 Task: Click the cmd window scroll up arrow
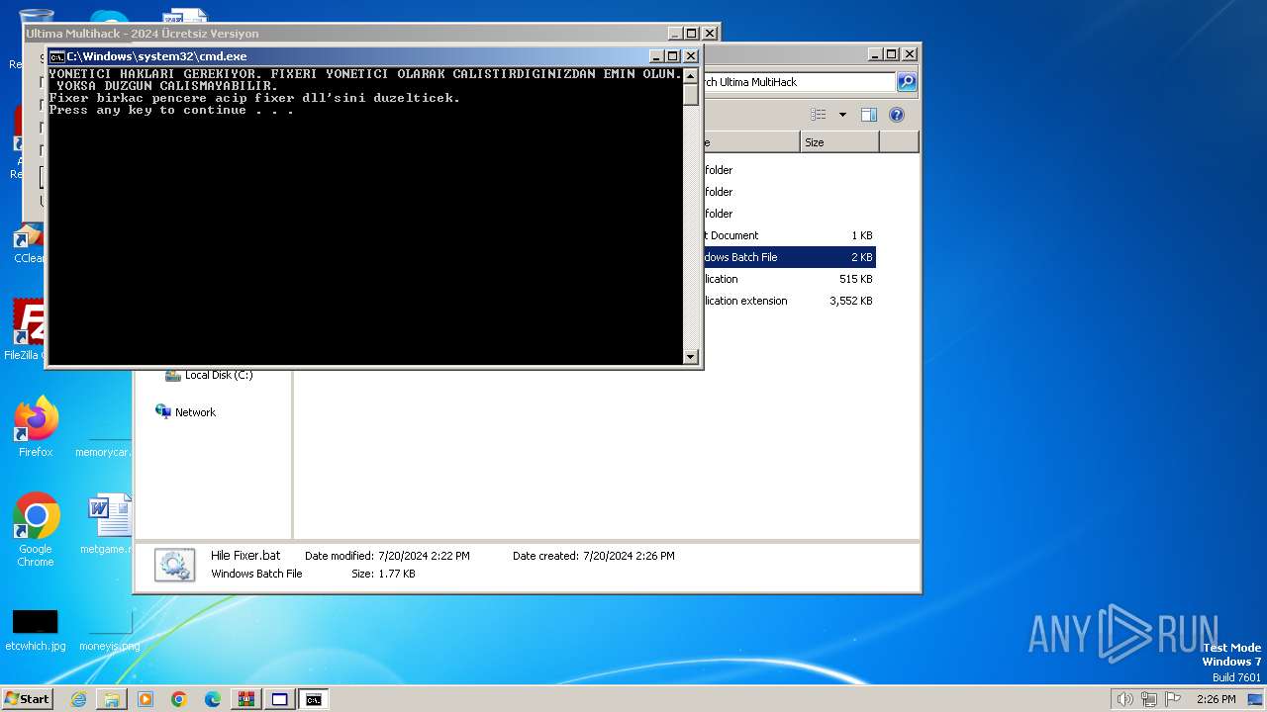691,74
